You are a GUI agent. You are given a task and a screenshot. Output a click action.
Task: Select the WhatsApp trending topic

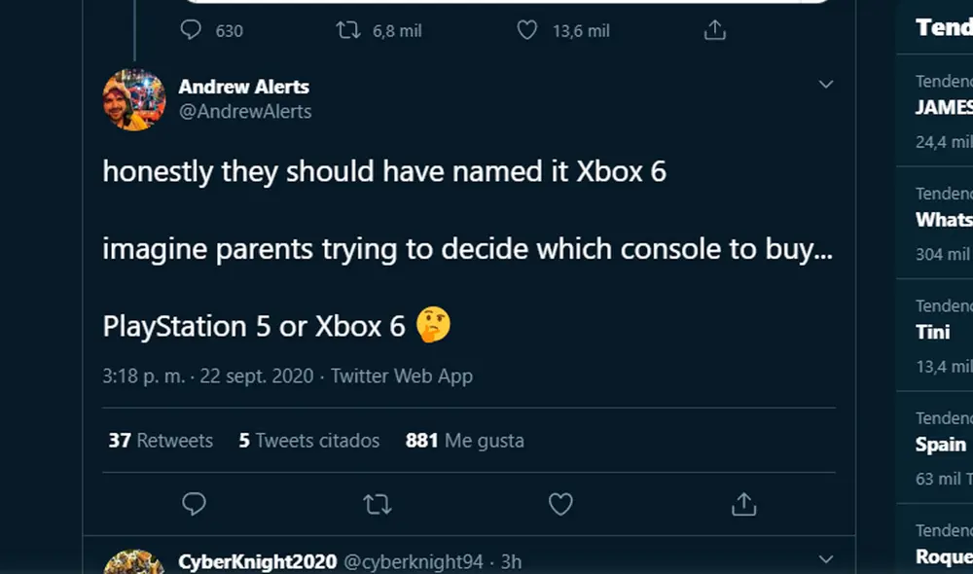click(943, 220)
